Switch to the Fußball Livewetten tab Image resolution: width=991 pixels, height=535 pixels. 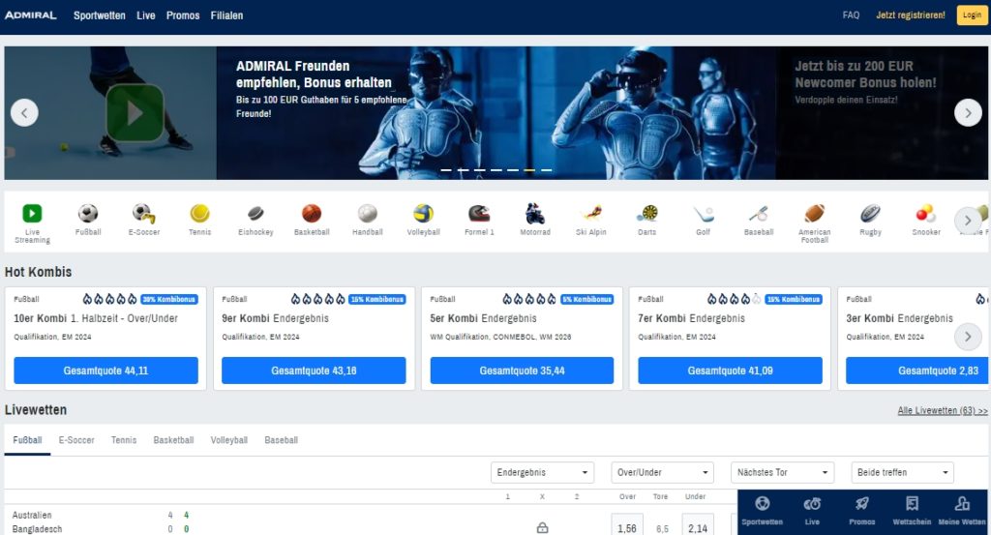27,440
